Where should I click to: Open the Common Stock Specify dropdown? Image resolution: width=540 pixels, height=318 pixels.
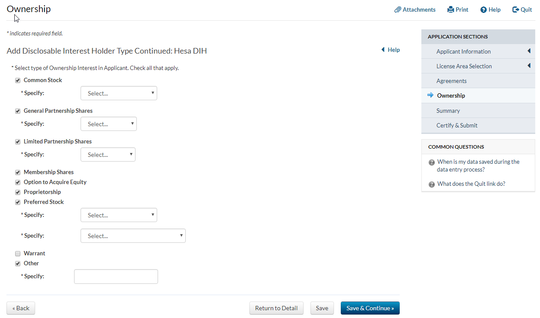point(119,93)
